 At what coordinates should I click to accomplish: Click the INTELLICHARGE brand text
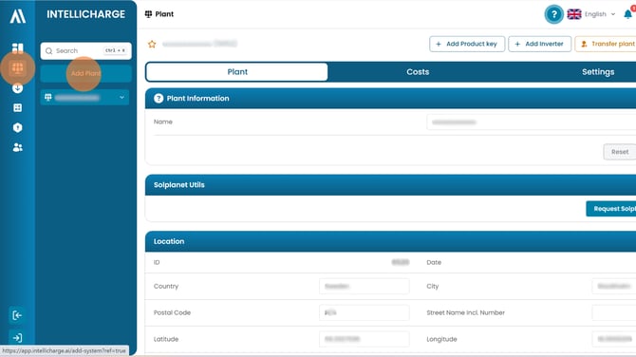86,14
